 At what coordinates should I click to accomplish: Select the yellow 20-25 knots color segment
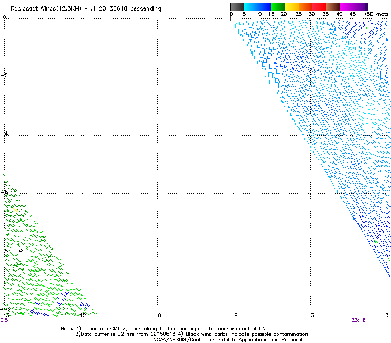pos(292,6)
